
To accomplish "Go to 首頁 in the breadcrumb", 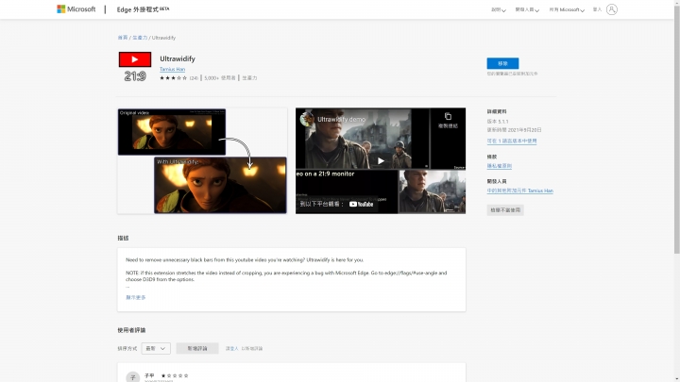I will [123, 38].
